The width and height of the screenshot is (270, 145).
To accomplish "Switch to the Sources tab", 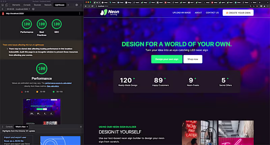I will click(x=37, y=5).
